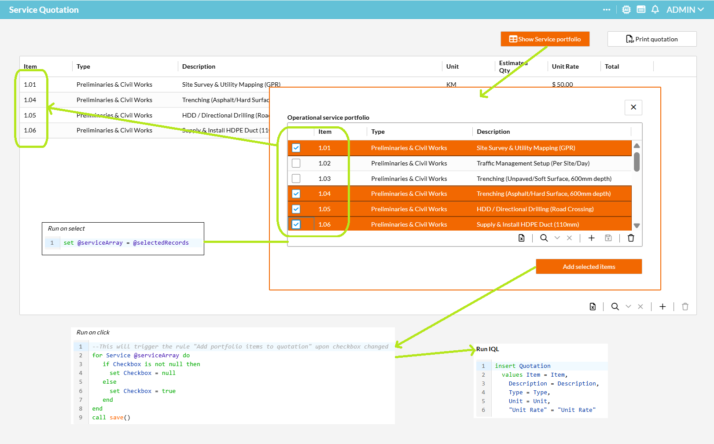Click search icon in portfolio grid toolbar
Viewport: 714px width, 444px height.
point(544,238)
